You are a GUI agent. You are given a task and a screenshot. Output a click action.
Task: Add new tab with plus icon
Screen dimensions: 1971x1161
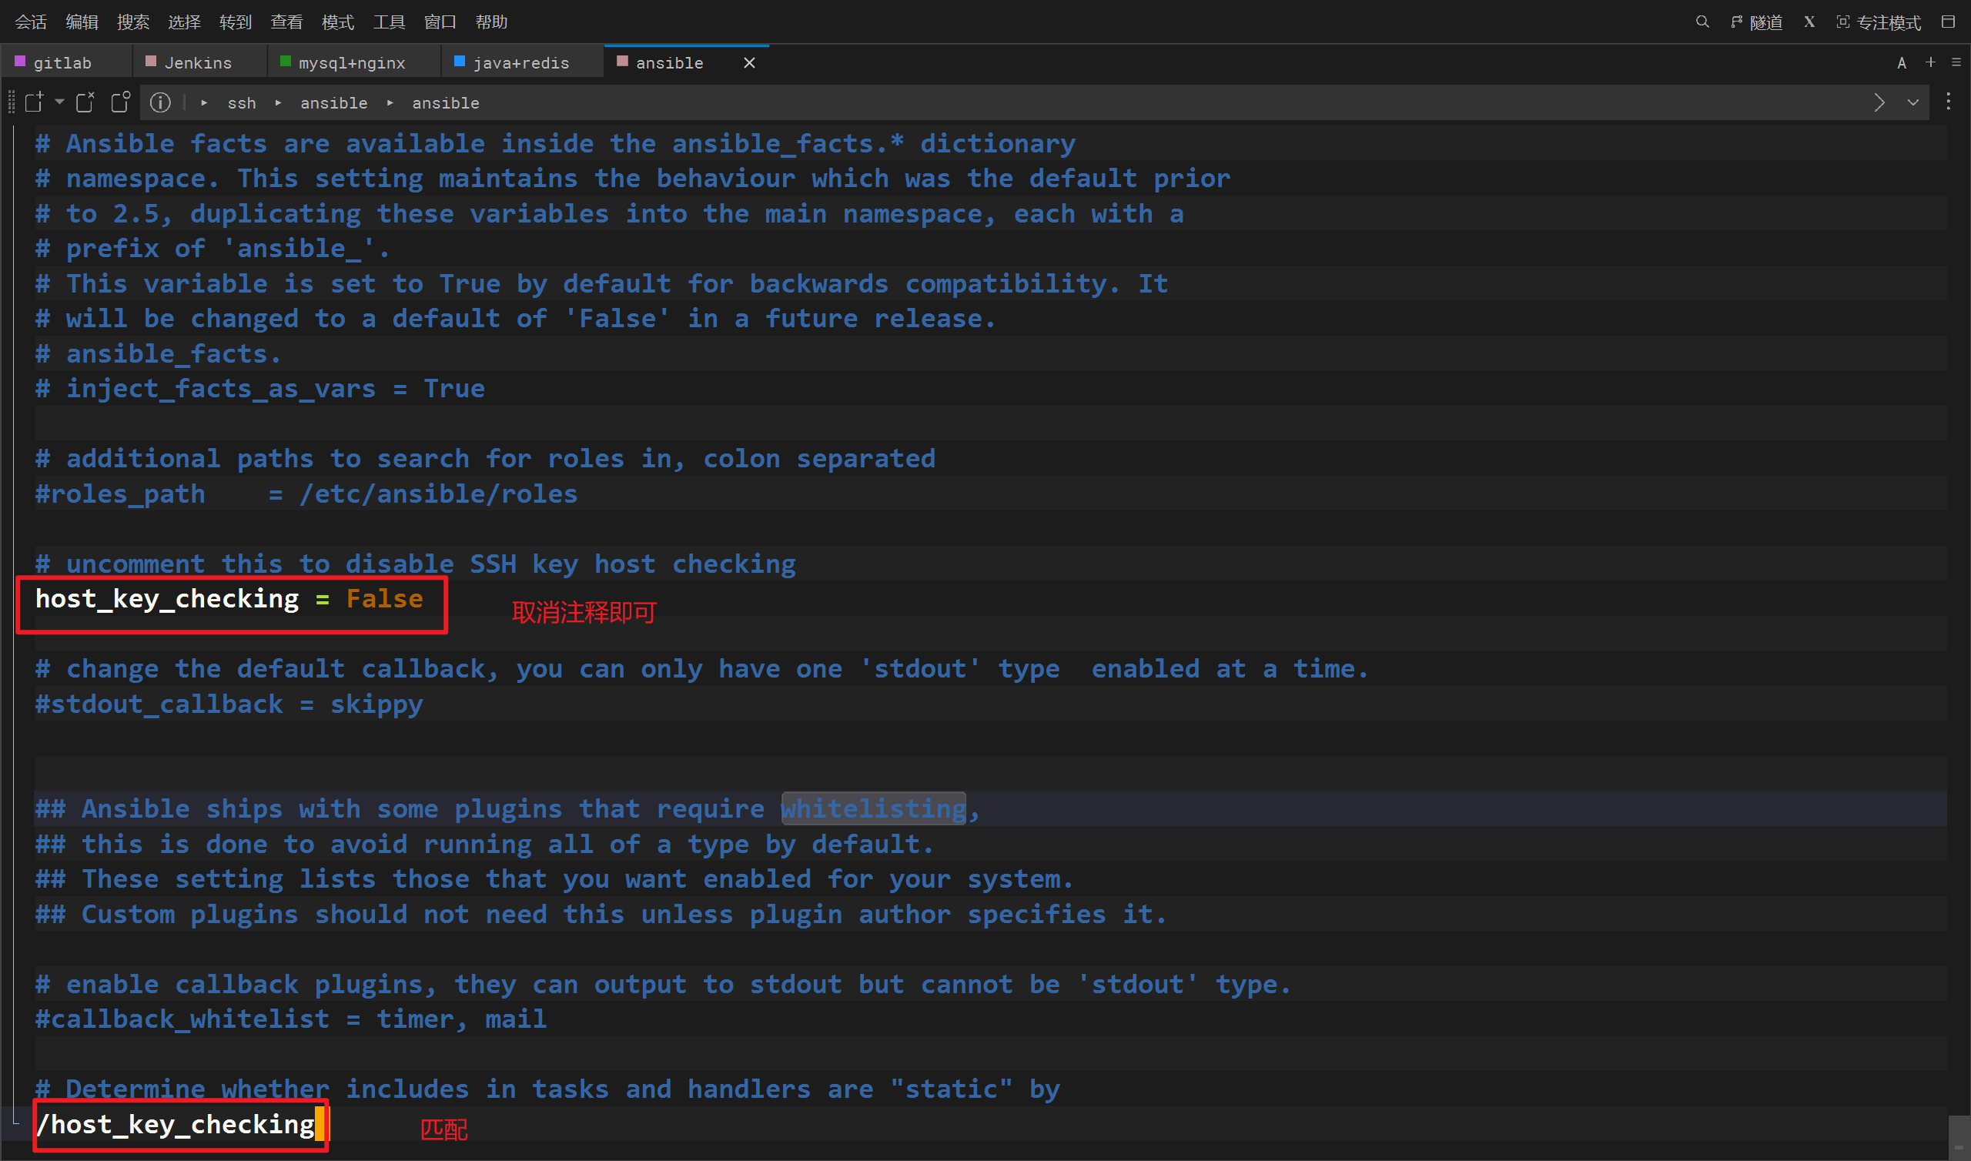1930,62
